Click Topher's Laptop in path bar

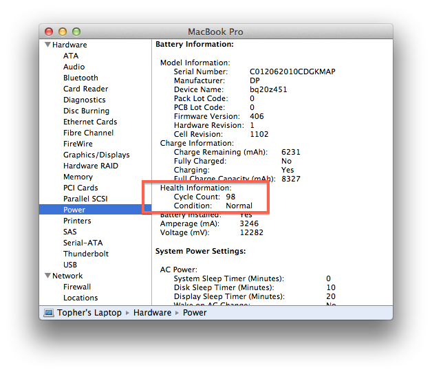[89, 313]
